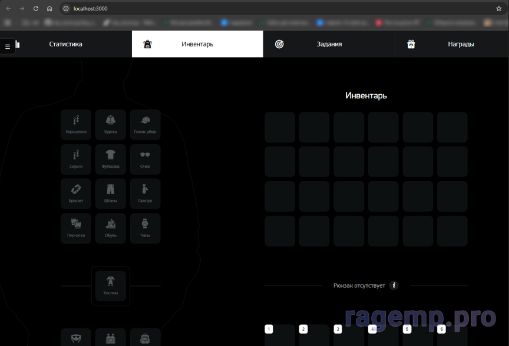This screenshot has width=509, height=346.
Task: Select the Галстук (tie) slot
Action: click(145, 194)
